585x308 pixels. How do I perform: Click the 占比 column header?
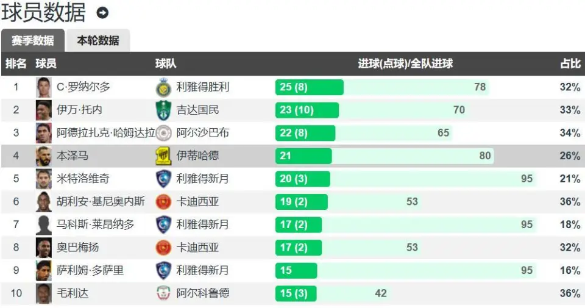click(x=570, y=63)
